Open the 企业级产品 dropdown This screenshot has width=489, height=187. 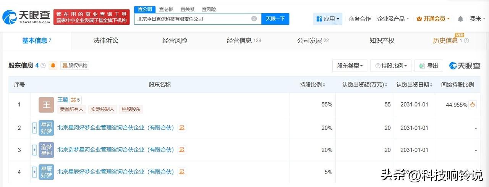pos(393,19)
